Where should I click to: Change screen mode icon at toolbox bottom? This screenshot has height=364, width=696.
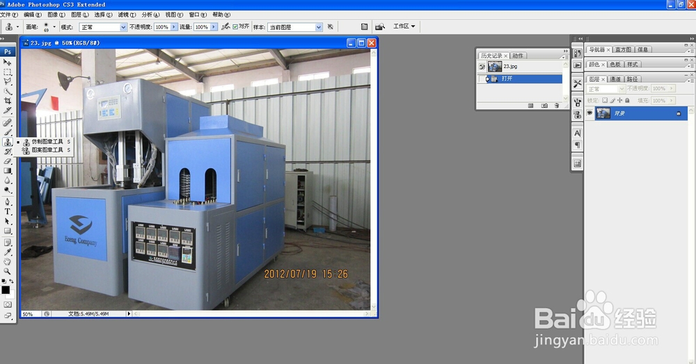(x=8, y=316)
